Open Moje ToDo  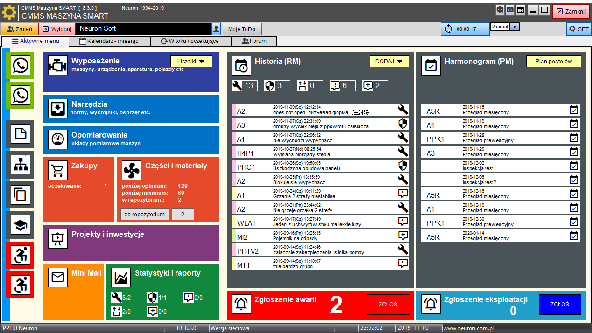[x=242, y=29]
